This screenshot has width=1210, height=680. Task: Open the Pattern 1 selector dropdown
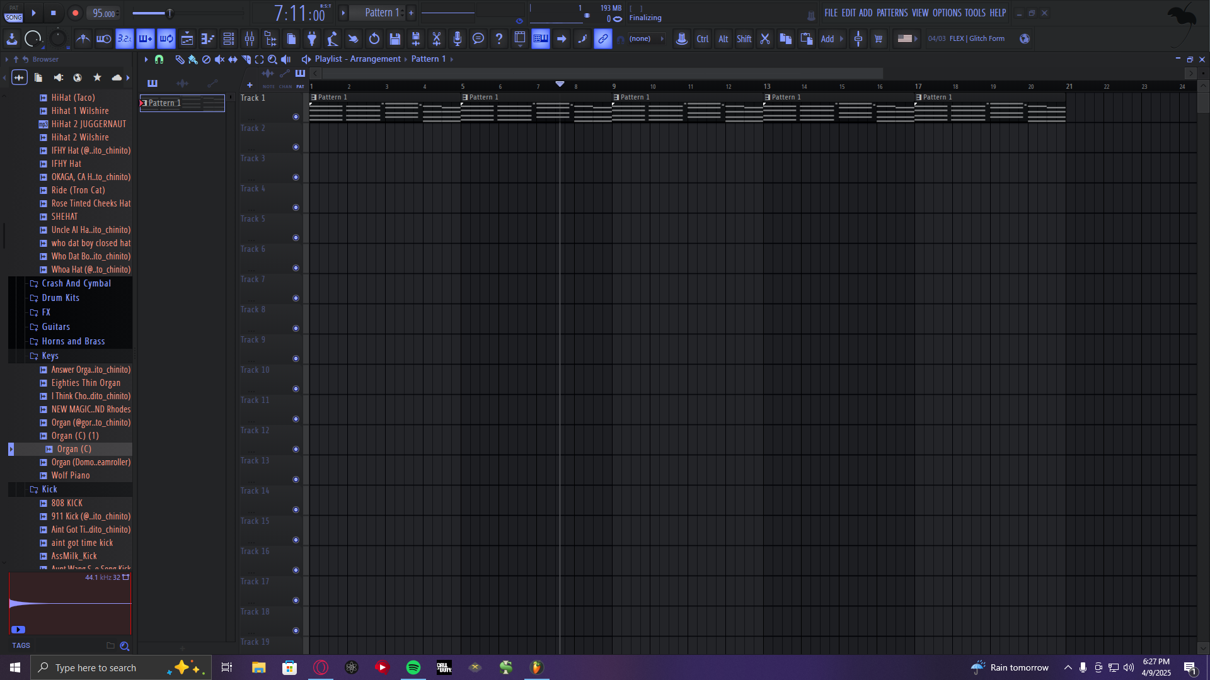pyautogui.click(x=381, y=13)
